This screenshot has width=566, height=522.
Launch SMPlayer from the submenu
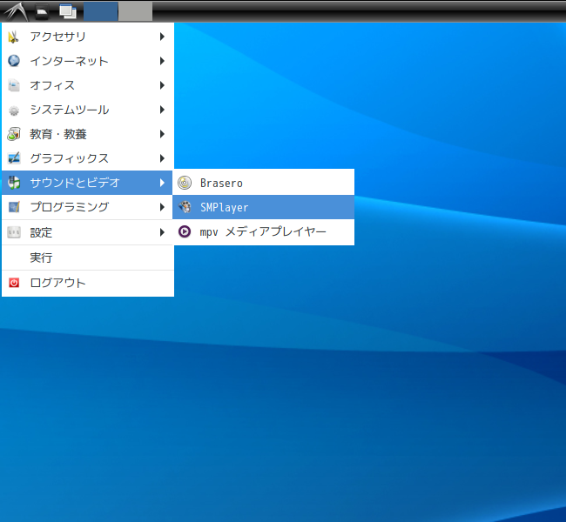coord(264,207)
